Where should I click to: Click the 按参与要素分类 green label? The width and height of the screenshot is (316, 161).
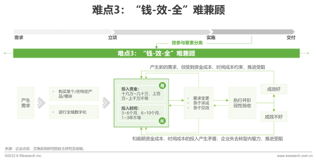pyautogui.click(x=187, y=43)
